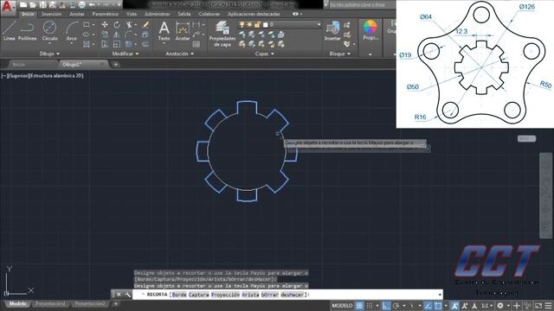Open the Vista ribbon tab
Image resolution: width=554 pixels, height=311 pixels.
132,14
